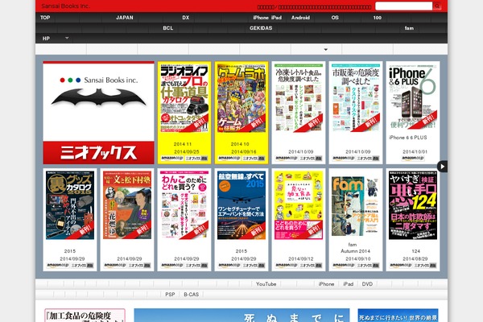Open the iPhone 6 & 6 PLUS book cover
Image resolution: width=483 pixels, height=322 pixels.
(413, 97)
